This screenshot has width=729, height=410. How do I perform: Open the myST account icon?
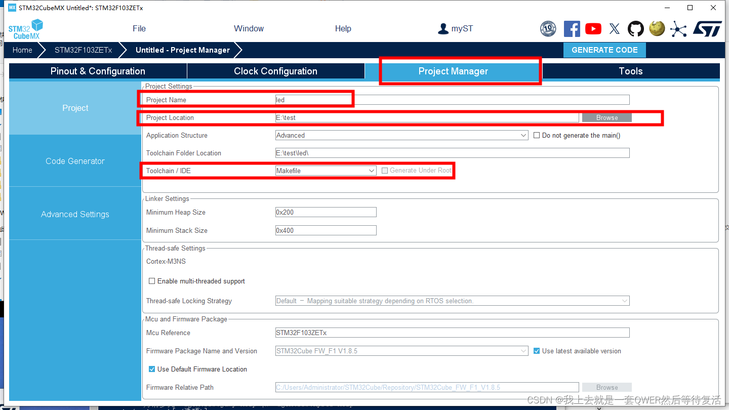(443, 29)
